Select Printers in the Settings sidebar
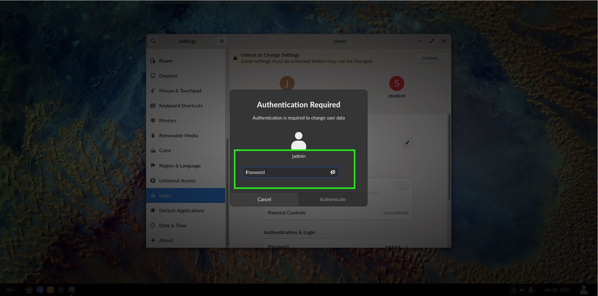This screenshot has width=598, height=296. pyautogui.click(x=186, y=120)
